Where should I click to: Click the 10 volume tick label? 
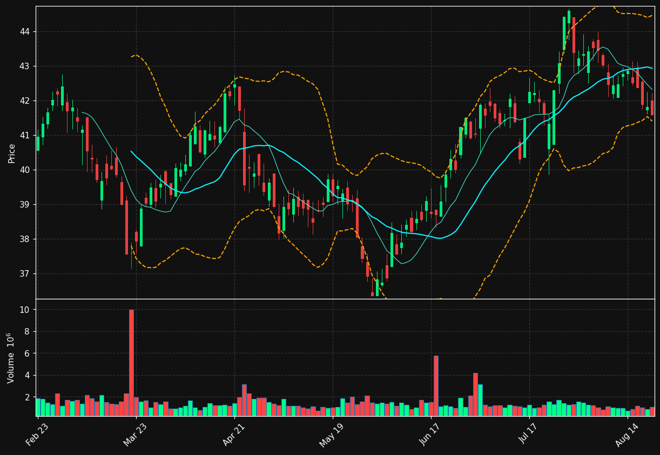[25, 310]
